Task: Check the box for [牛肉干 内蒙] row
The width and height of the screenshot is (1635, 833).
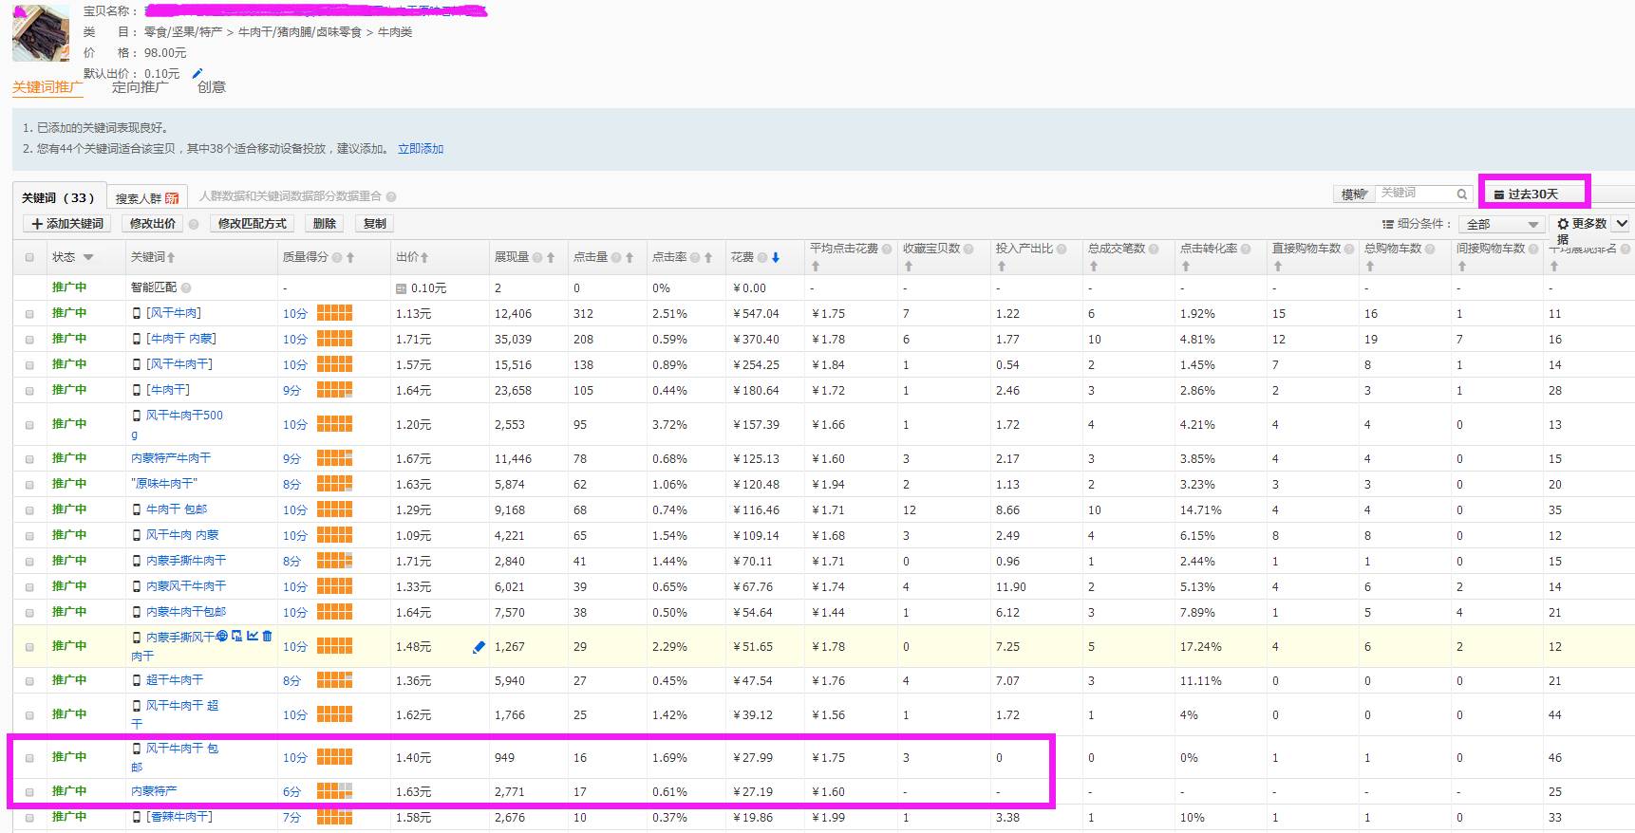Action: 29,340
